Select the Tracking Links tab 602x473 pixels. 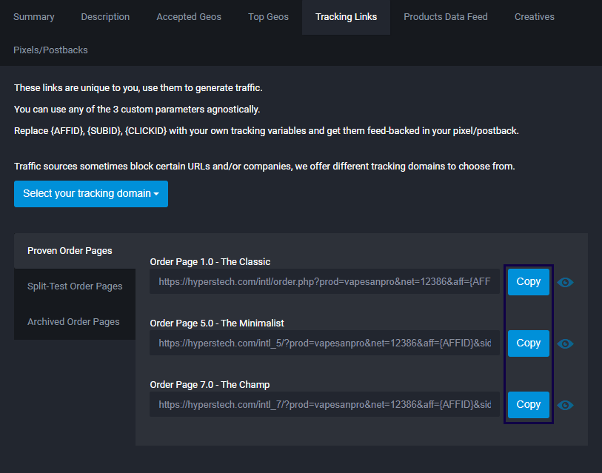pyautogui.click(x=346, y=17)
